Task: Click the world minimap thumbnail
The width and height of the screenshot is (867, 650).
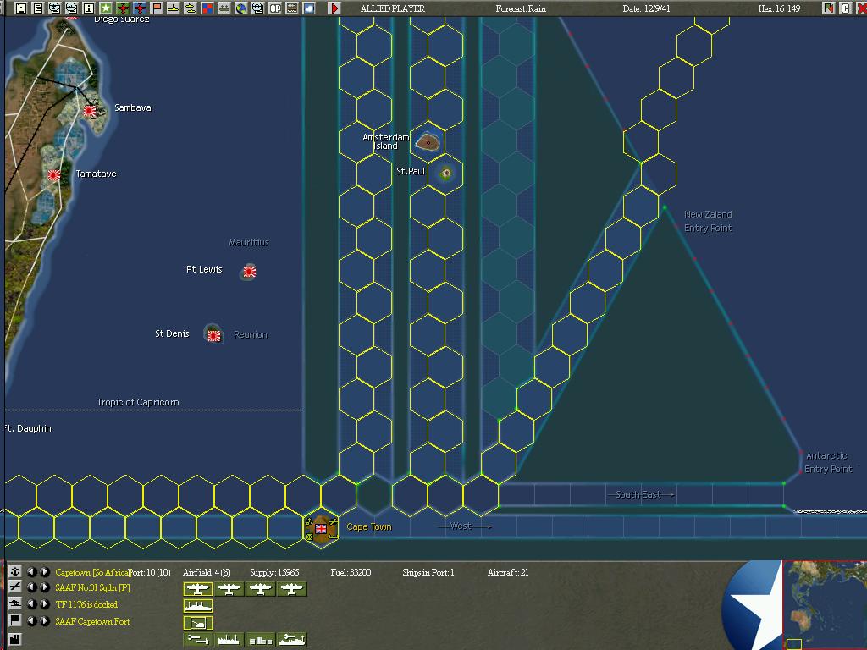Action: pos(825,605)
